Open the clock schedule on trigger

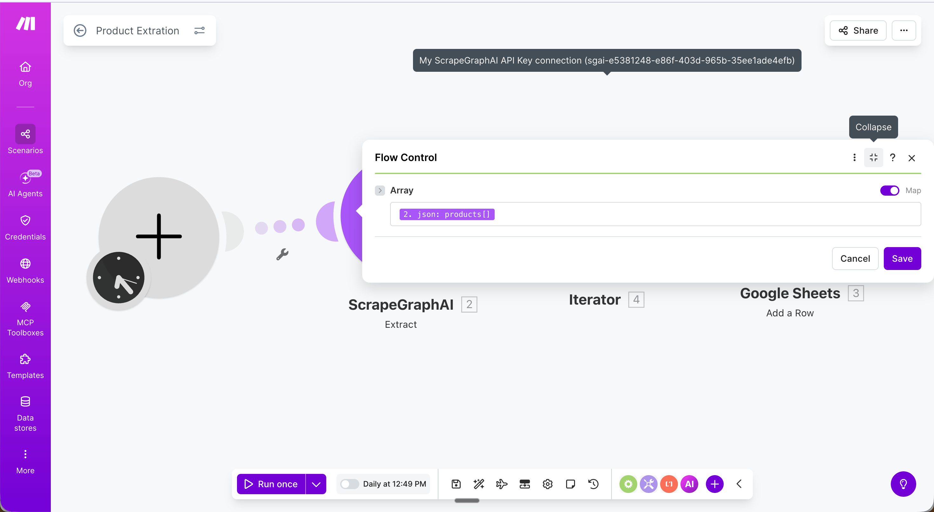coord(118,278)
